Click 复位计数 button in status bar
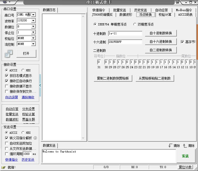This screenshot has height=171, width=198. click(x=185, y=167)
